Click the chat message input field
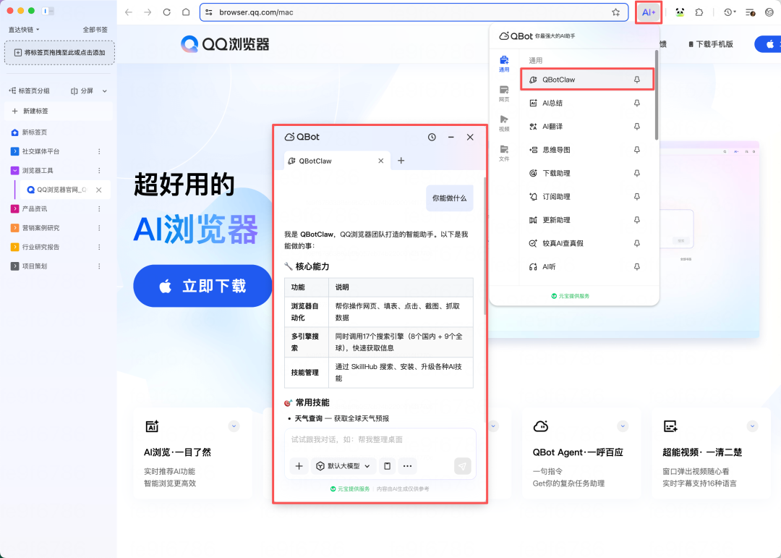The height and width of the screenshot is (558, 781). click(376, 441)
